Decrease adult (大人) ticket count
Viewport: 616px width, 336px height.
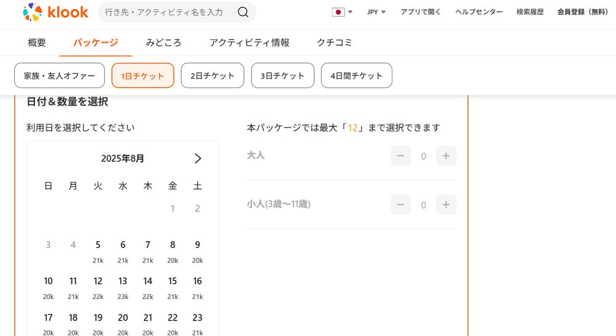[x=400, y=156]
